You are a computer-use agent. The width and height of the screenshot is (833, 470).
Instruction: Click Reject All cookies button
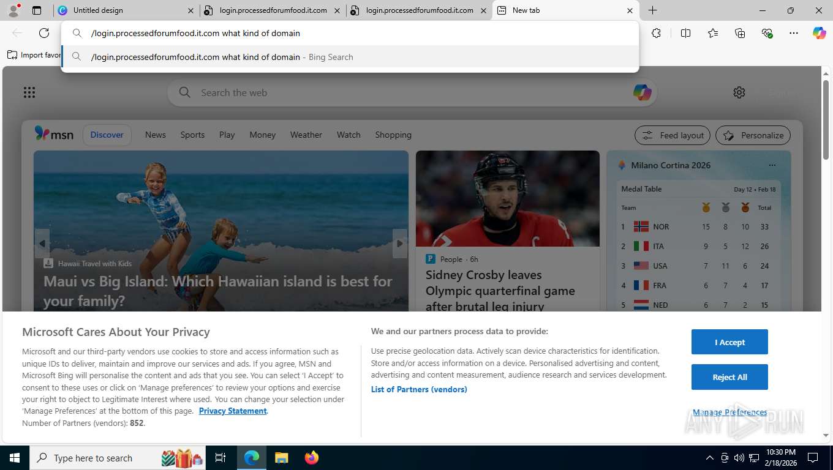[x=729, y=377]
